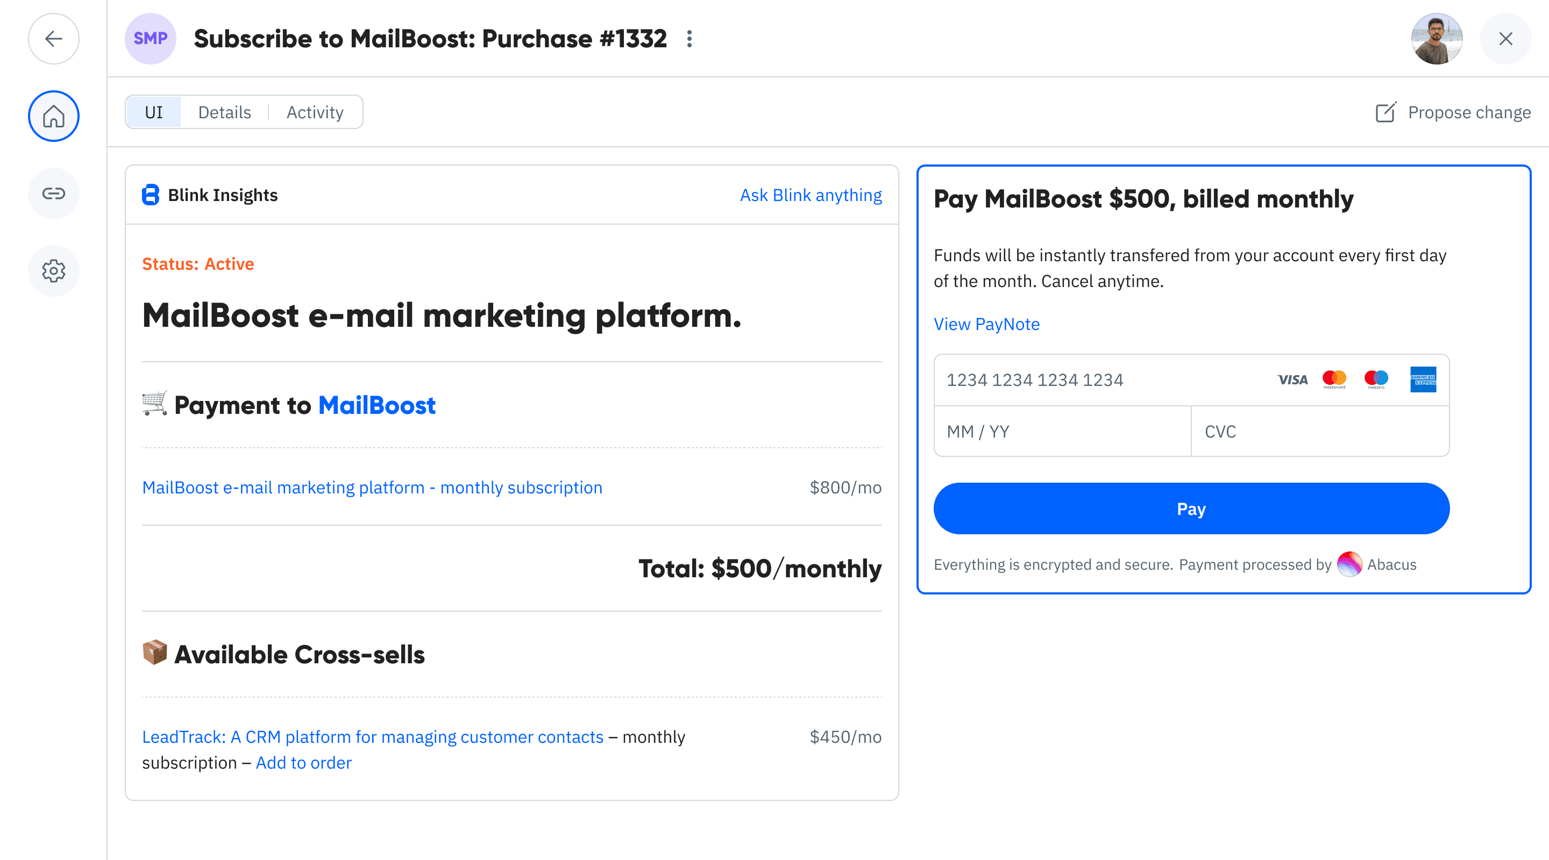Click the Blink Insights logo icon
Viewport: 1549px width, 860px height.
click(x=150, y=195)
